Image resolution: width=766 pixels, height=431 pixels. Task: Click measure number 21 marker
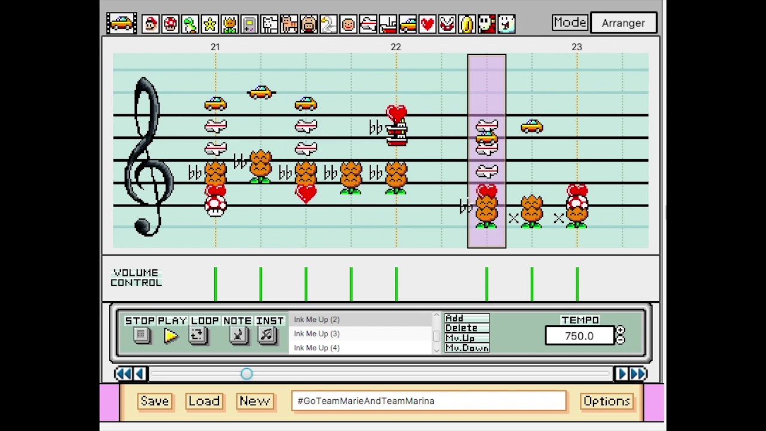(215, 47)
